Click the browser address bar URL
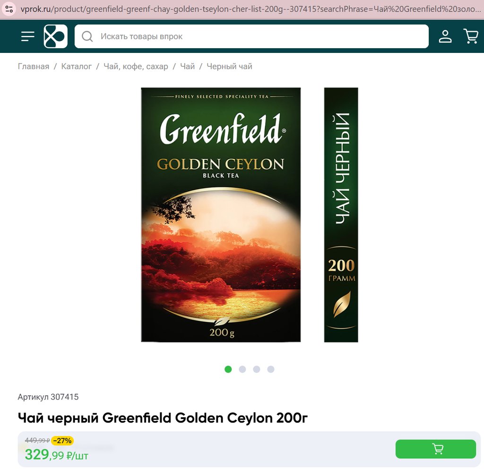 [x=250, y=9]
